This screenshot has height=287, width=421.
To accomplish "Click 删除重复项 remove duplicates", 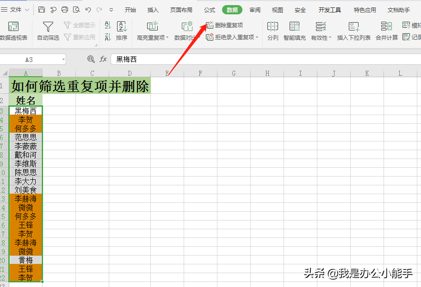I will coord(224,25).
